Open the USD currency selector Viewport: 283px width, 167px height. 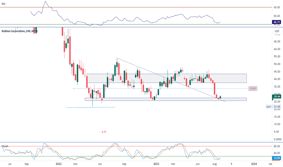click(277, 31)
